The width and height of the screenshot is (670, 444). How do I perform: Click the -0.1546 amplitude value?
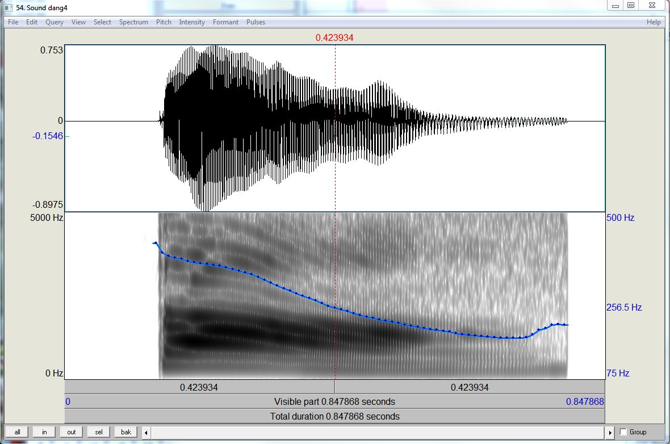[x=48, y=136]
